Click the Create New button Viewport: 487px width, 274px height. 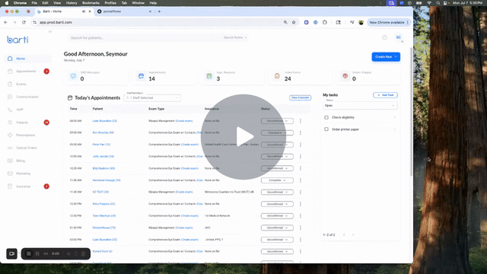point(386,57)
